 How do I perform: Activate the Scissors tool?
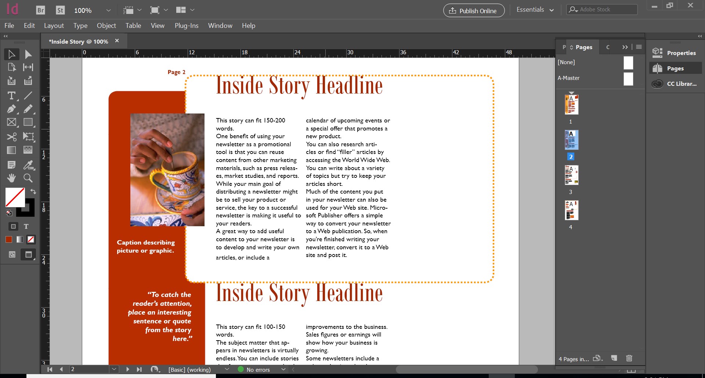[11, 137]
